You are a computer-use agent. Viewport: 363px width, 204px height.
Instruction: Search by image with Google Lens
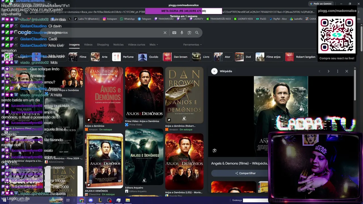[x=189, y=33]
